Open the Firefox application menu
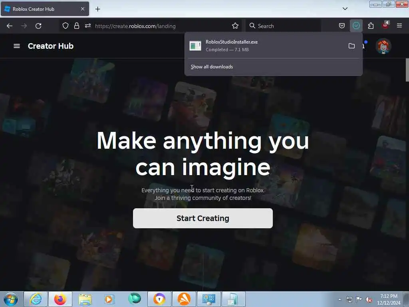 pos(399,26)
